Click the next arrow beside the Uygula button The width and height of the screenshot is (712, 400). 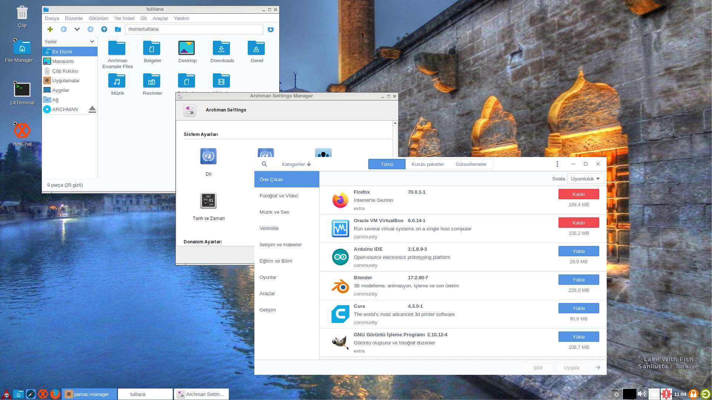(x=598, y=367)
